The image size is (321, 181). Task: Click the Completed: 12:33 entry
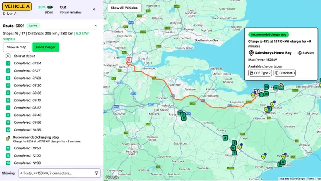point(27,163)
